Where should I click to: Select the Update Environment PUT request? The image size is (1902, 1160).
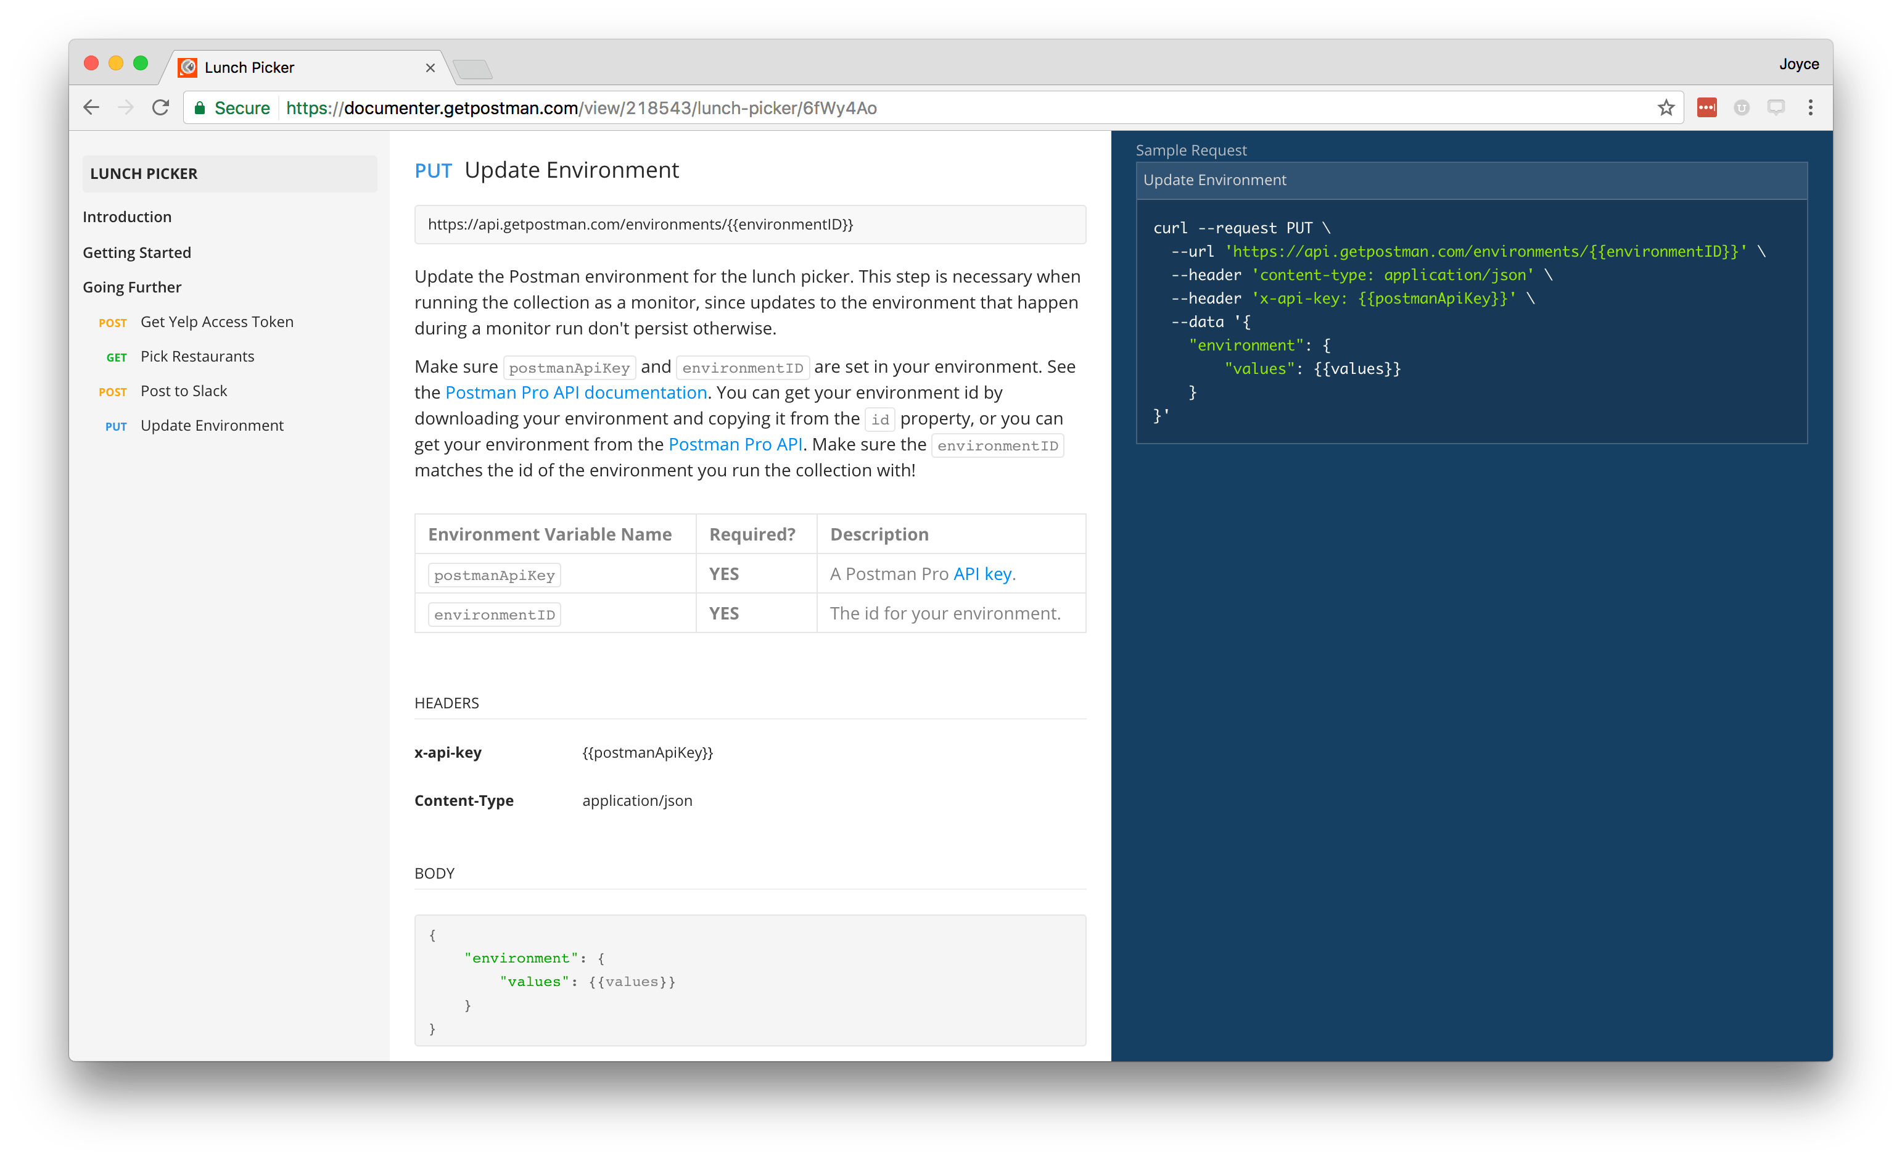211,425
